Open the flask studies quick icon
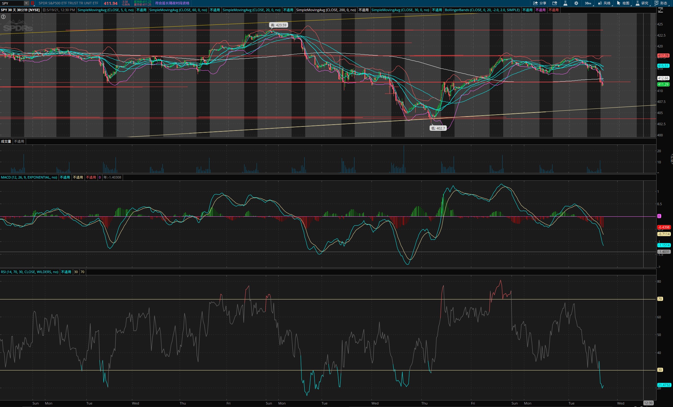The image size is (673, 407). [565, 3]
